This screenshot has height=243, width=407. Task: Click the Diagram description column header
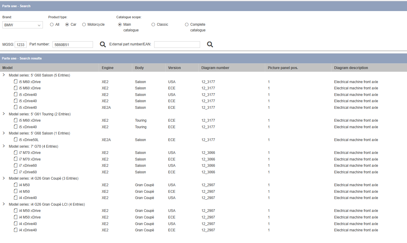click(369, 68)
